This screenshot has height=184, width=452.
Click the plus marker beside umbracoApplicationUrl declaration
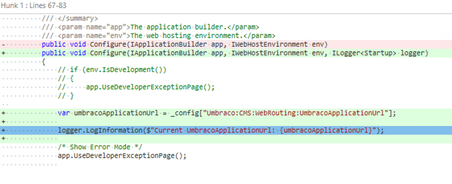(3, 113)
